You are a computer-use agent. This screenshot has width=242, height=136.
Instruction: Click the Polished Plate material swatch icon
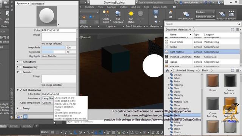166,57
